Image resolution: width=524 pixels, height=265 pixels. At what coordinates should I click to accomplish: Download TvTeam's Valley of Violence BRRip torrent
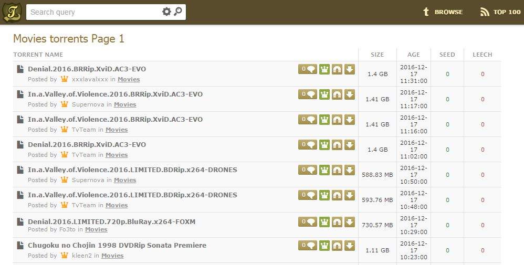click(x=350, y=119)
